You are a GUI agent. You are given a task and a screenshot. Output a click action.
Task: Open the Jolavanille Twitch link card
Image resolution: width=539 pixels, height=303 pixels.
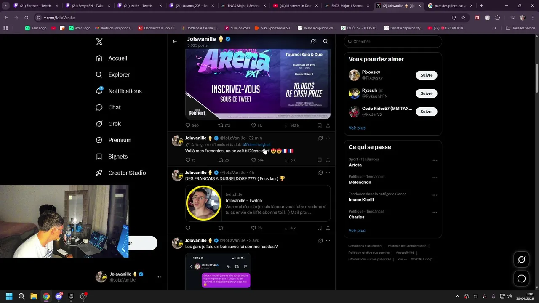click(258, 203)
